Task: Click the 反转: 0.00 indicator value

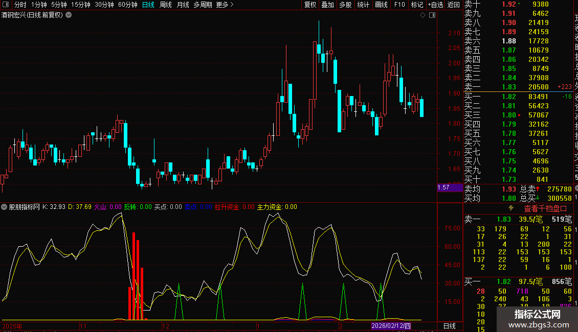Action: click(138, 207)
